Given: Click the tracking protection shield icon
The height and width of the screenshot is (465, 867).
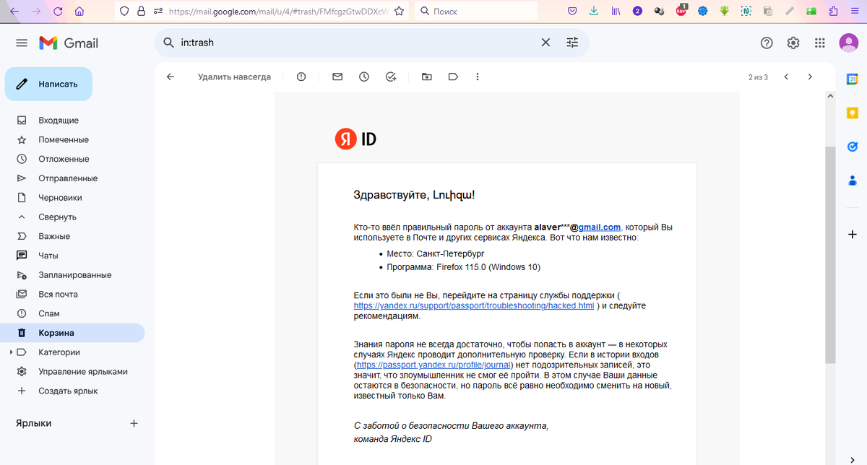Looking at the screenshot, I should pyautogui.click(x=124, y=12).
